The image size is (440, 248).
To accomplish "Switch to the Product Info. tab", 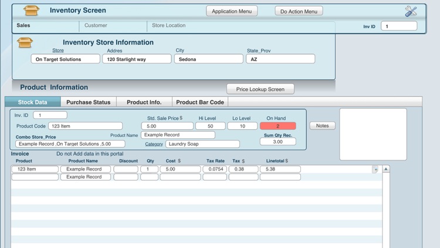I will (144, 102).
